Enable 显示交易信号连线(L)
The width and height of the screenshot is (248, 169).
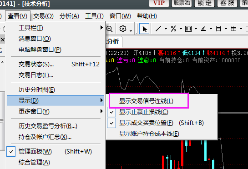coord(162,101)
